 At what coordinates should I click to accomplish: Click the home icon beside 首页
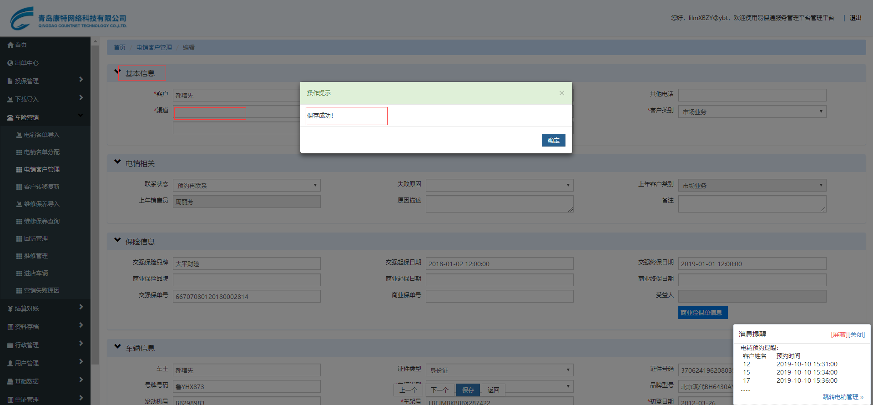coord(10,45)
